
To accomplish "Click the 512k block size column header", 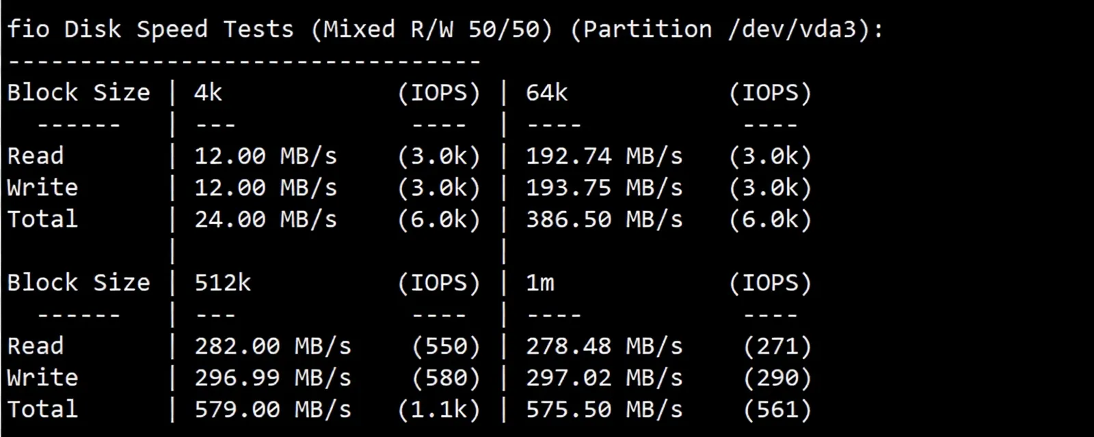I will tap(223, 283).
